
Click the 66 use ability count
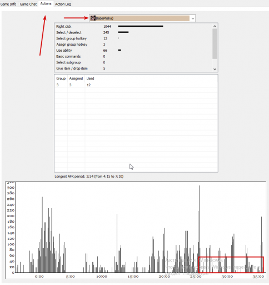coord(105,51)
